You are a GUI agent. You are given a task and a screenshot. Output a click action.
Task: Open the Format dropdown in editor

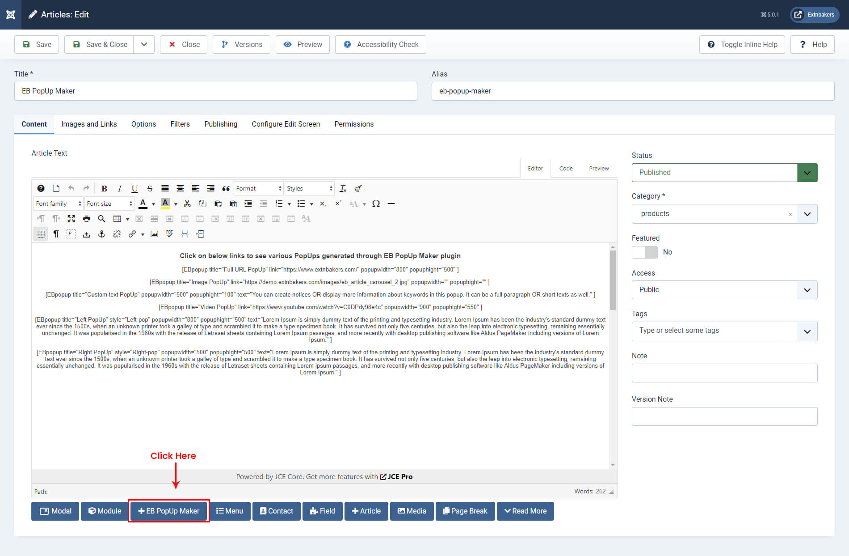coord(259,188)
